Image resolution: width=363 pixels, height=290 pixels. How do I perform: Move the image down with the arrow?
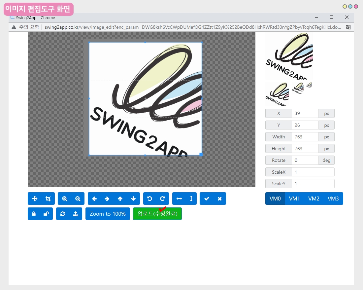tap(133, 199)
